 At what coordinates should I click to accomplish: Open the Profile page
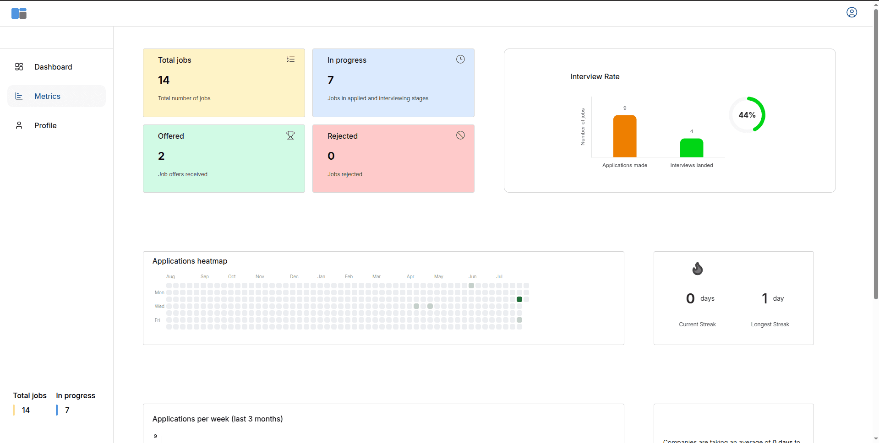[45, 125]
